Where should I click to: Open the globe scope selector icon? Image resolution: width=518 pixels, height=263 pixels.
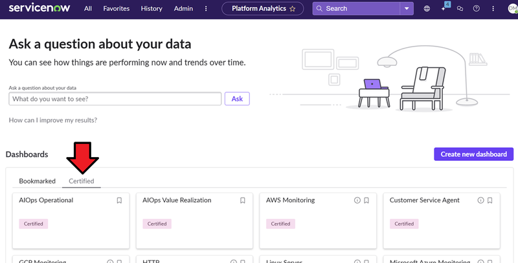coord(427,9)
